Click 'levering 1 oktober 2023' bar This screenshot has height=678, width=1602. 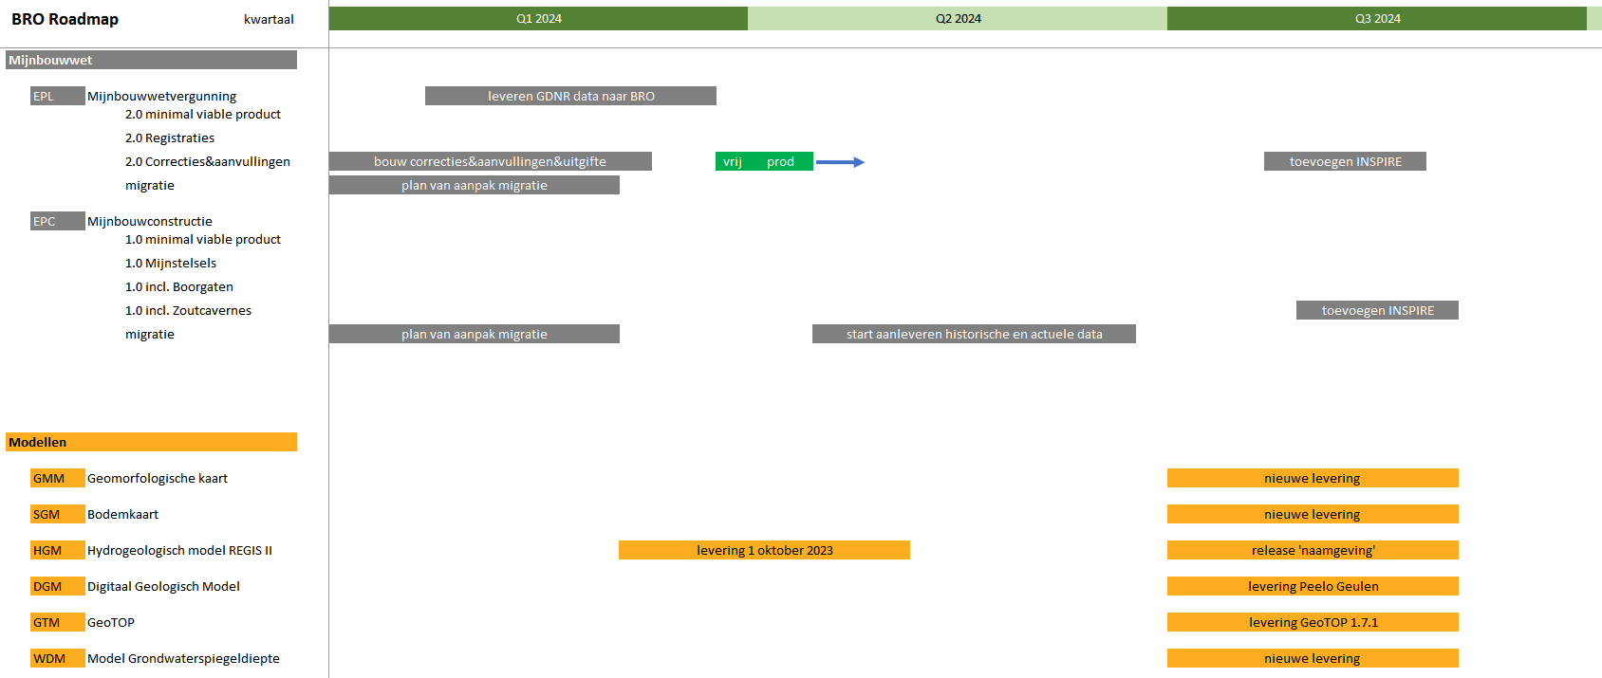764,551
